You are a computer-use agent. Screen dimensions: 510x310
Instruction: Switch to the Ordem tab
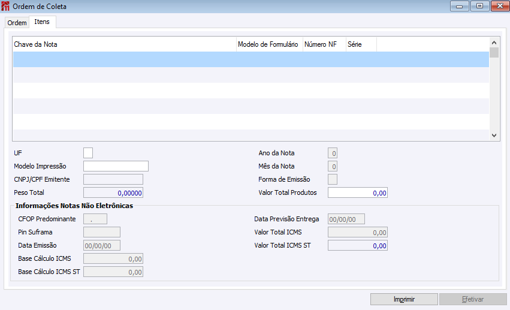coord(17,23)
